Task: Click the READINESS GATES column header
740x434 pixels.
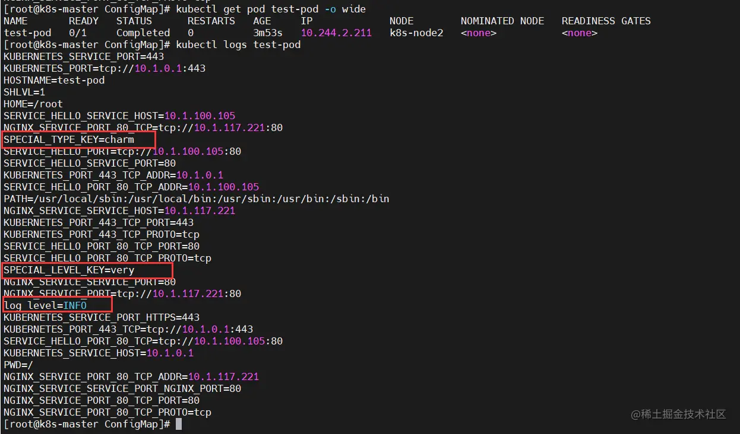Action: point(606,21)
